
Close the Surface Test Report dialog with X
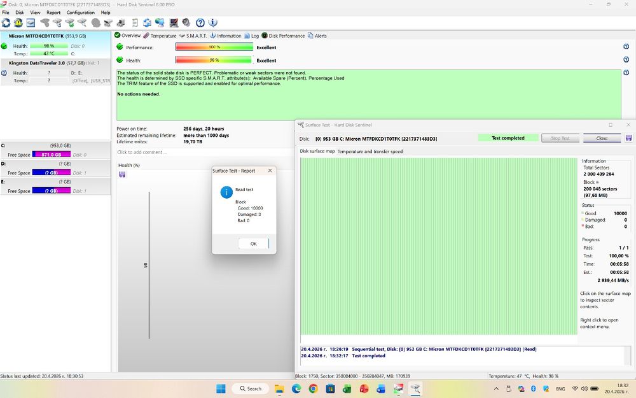coord(270,171)
